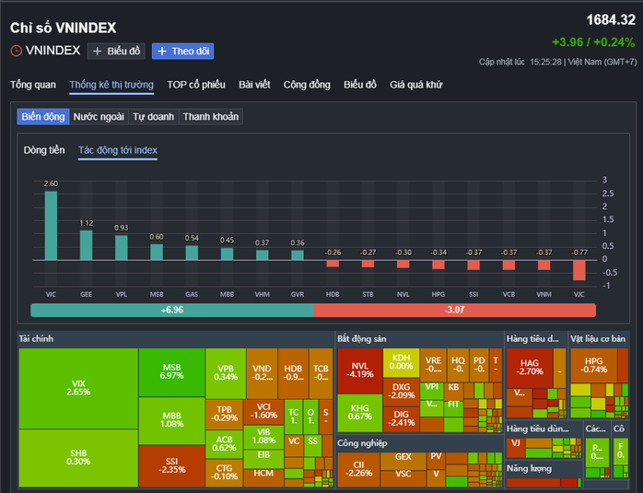This screenshot has height=493, width=643.
Task: Click the VIC bar in index chart
Action: (51, 224)
